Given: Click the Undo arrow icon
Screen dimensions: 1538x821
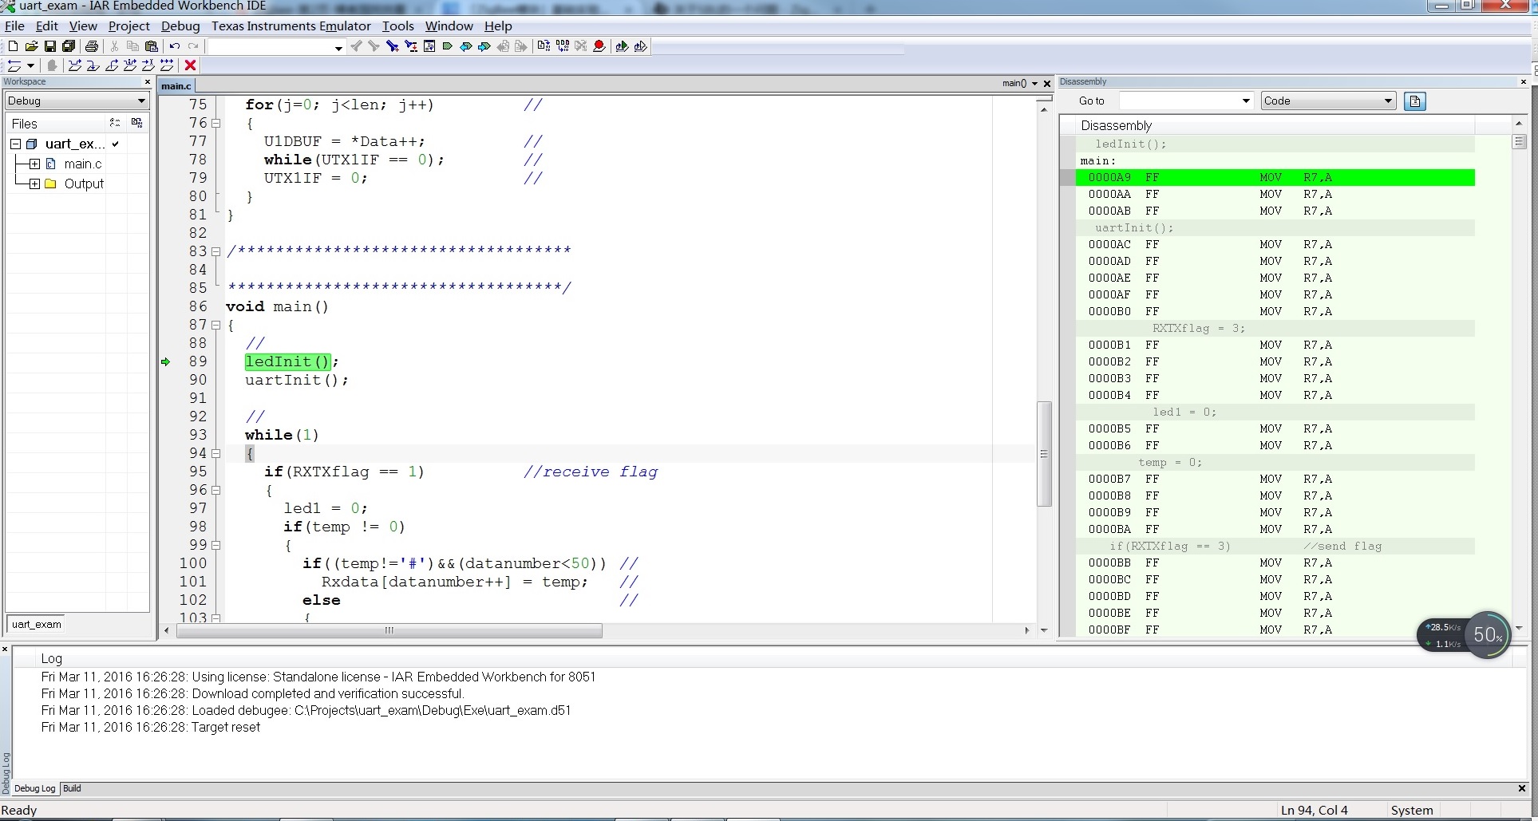Looking at the screenshot, I should pos(174,46).
